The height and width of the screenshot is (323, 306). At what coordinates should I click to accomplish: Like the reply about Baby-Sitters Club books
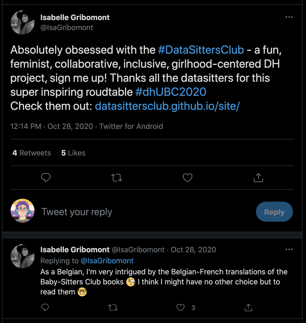[180, 307]
